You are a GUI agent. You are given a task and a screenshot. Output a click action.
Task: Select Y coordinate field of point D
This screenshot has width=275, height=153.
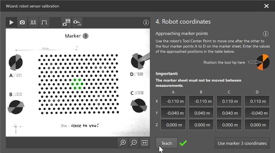[257, 113]
